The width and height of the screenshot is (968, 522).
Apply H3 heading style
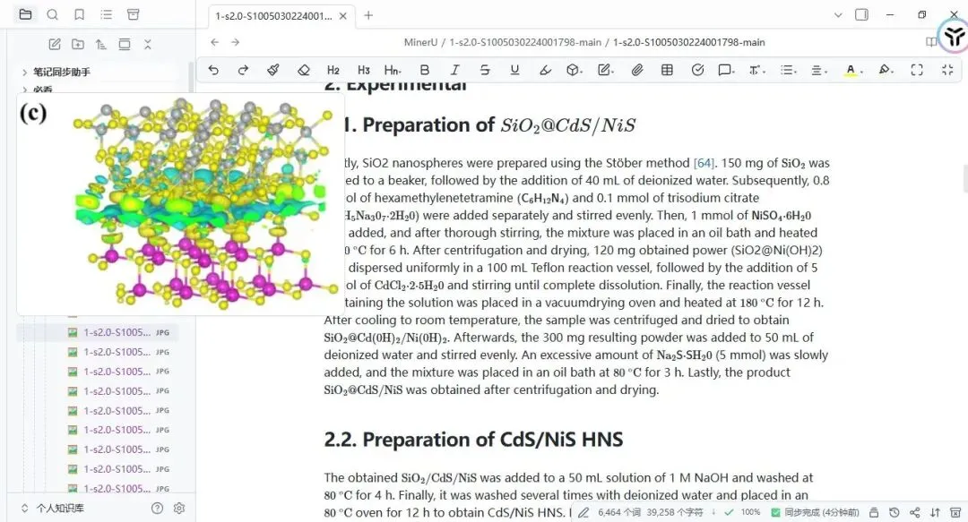pos(364,71)
